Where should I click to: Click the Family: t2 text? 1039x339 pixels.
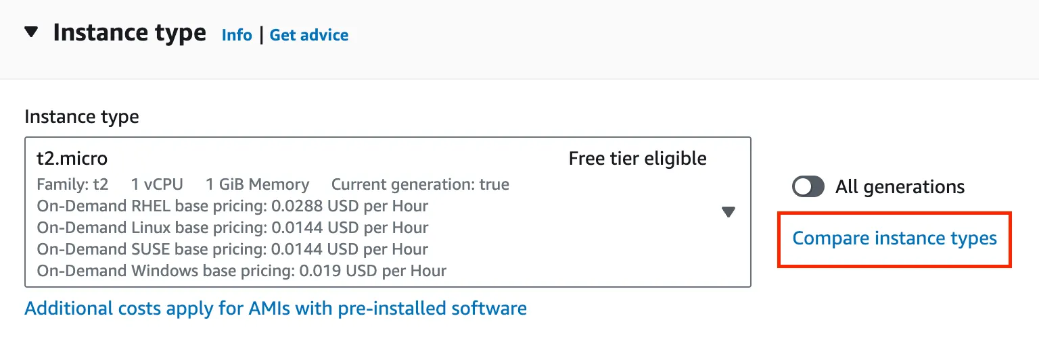click(x=72, y=184)
